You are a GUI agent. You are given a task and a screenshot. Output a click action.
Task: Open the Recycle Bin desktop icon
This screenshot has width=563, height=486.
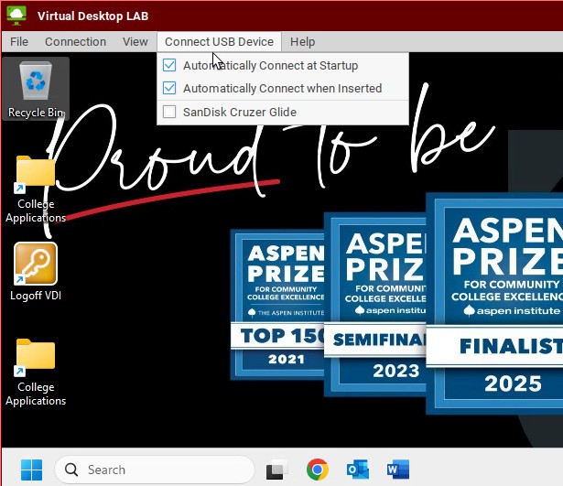point(36,85)
